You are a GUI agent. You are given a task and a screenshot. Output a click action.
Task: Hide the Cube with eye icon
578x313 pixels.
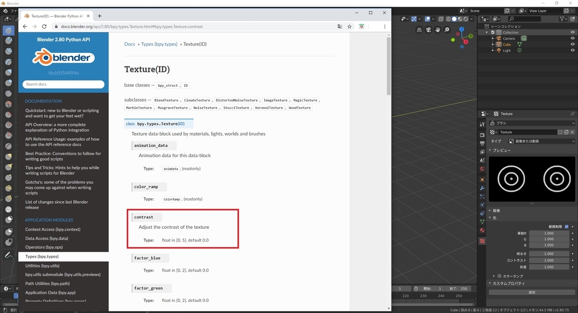(573, 44)
